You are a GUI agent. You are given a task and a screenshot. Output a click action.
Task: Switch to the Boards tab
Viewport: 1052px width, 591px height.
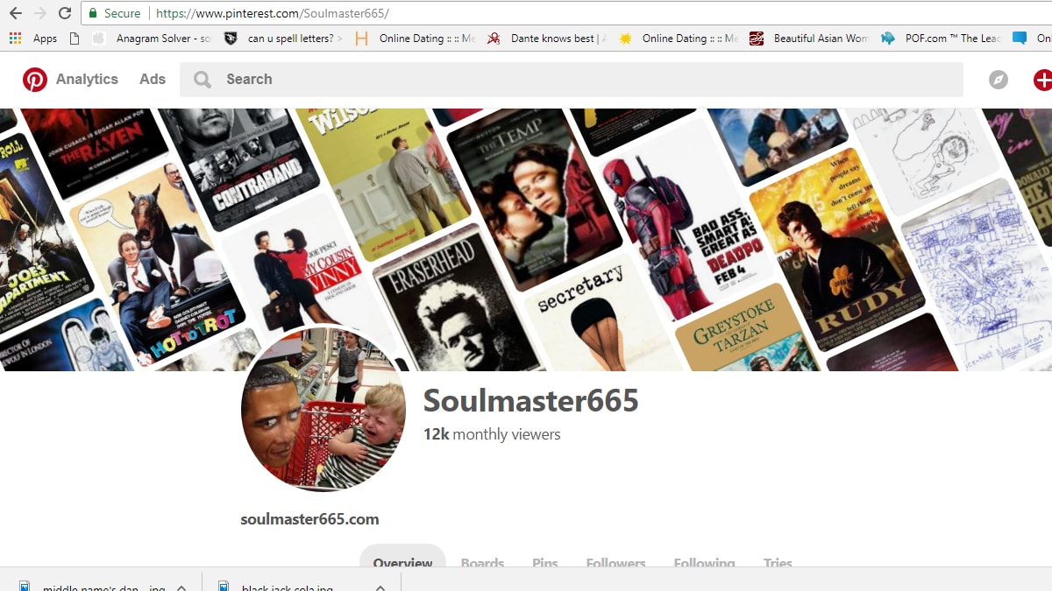click(x=482, y=563)
